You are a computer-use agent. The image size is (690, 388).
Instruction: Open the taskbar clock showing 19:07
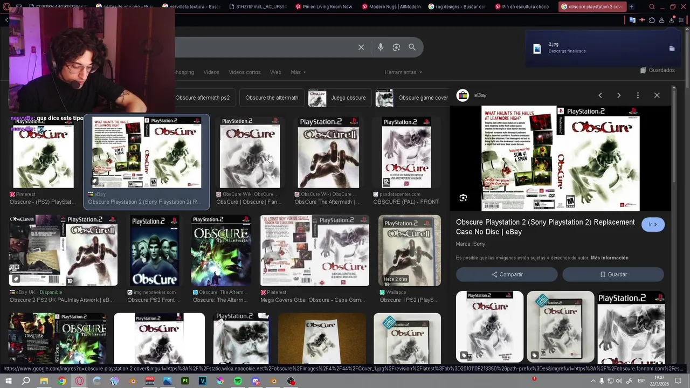(x=660, y=381)
